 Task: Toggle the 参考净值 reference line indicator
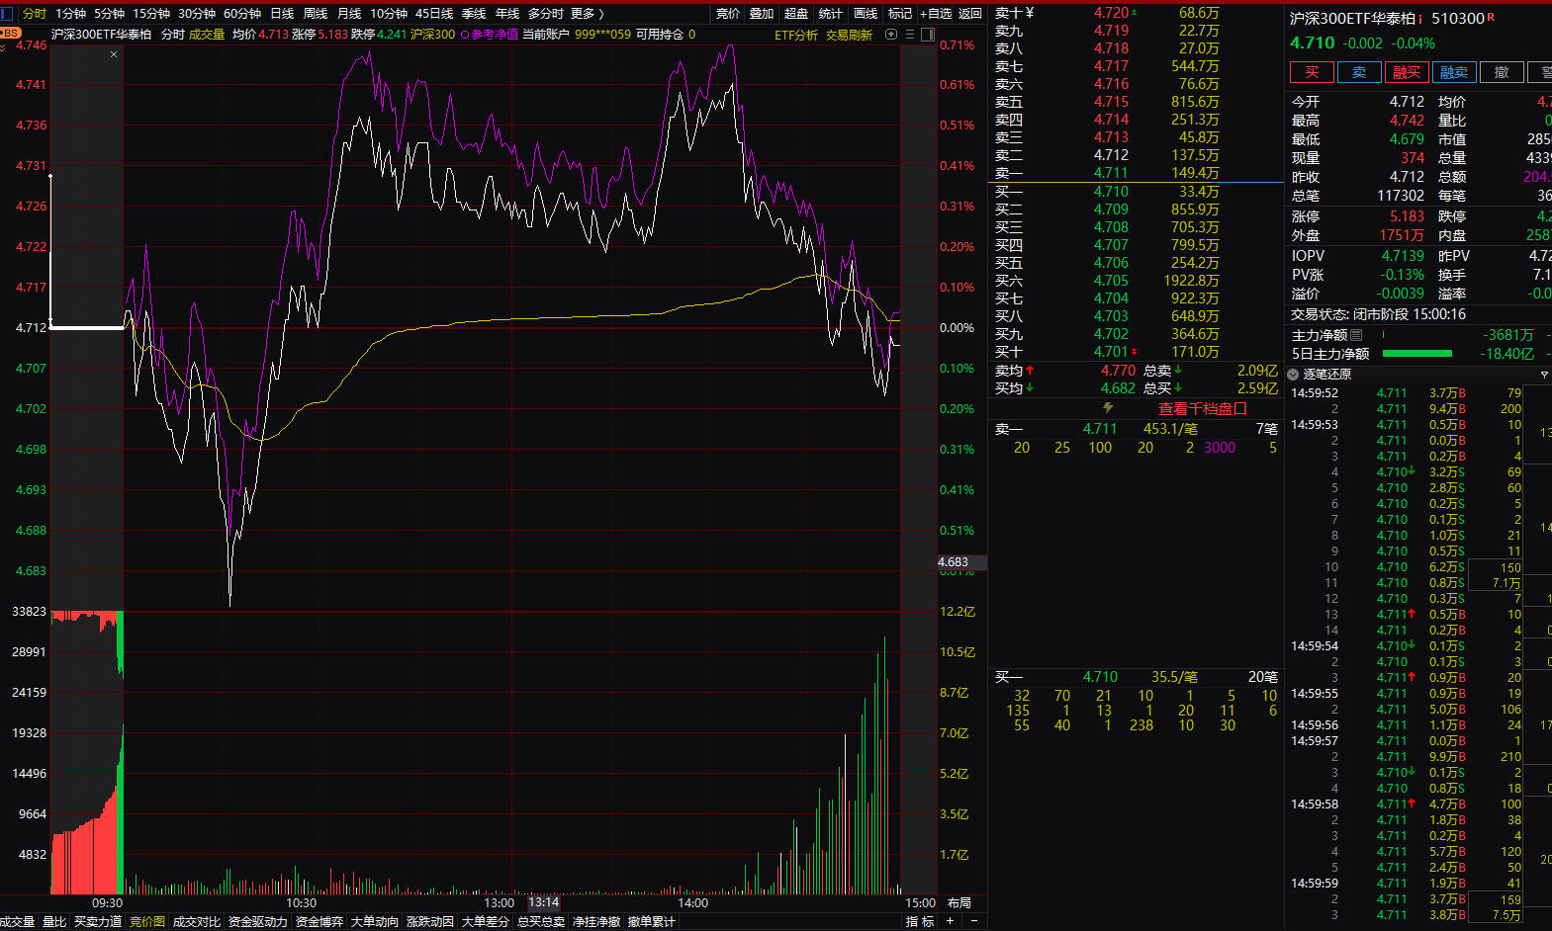point(465,35)
